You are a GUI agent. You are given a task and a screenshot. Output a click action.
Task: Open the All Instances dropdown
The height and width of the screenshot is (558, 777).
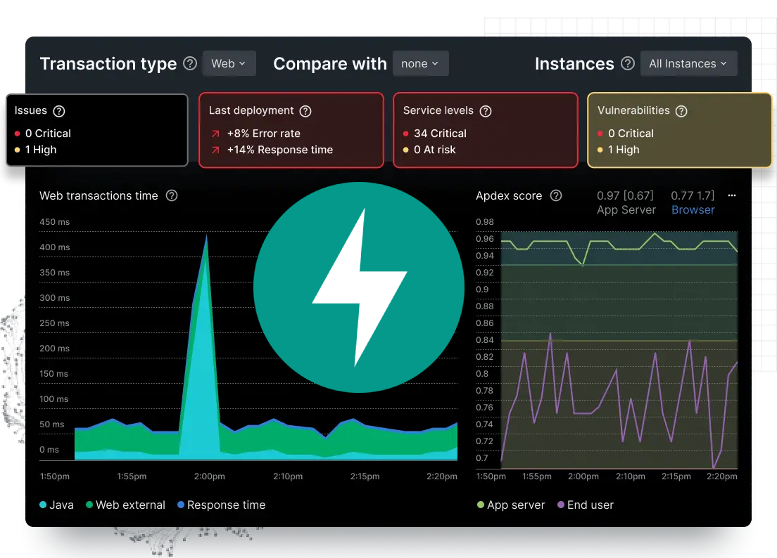(688, 63)
